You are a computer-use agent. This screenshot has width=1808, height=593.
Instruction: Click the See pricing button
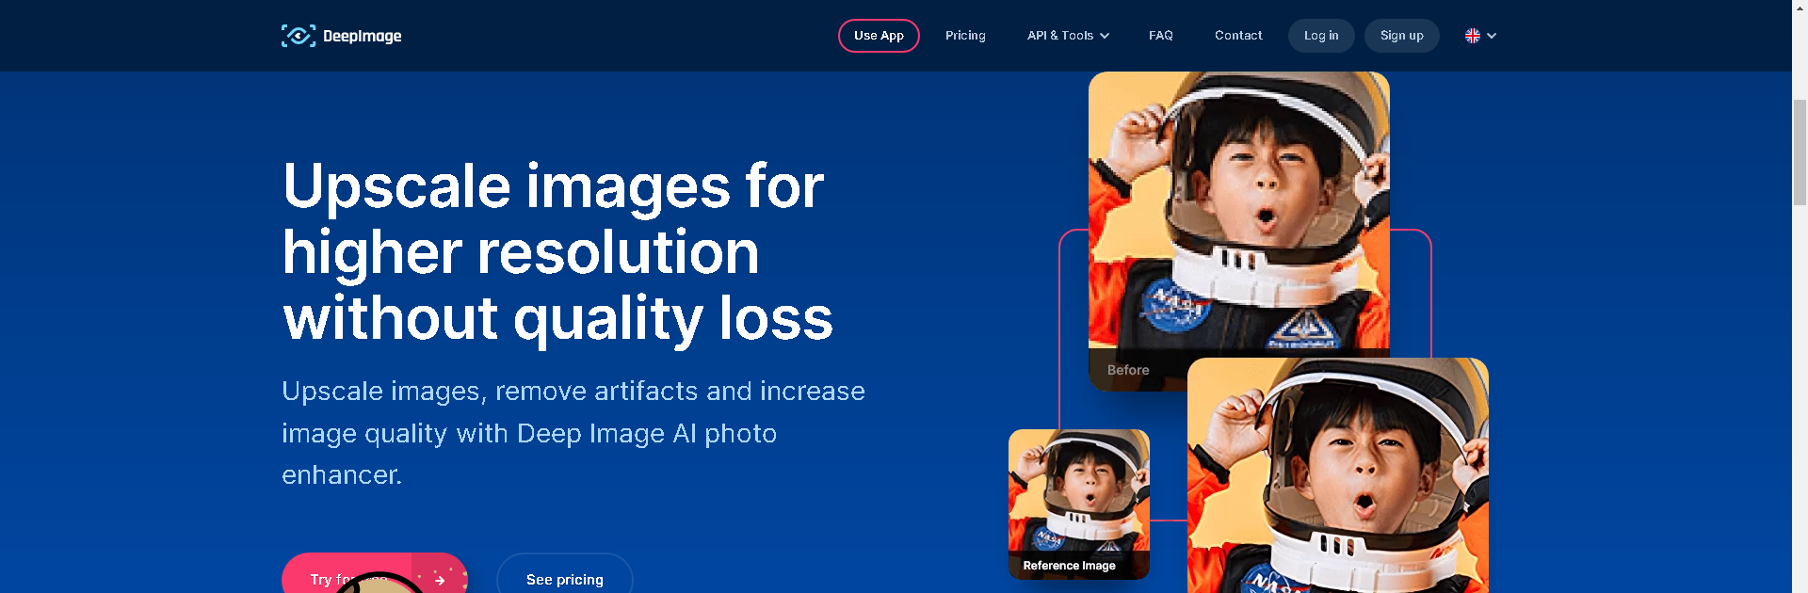click(565, 574)
